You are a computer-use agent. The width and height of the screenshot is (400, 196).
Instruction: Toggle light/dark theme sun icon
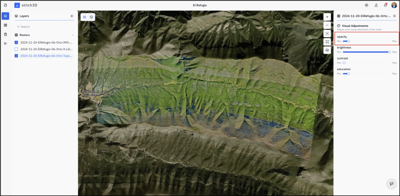366,5
